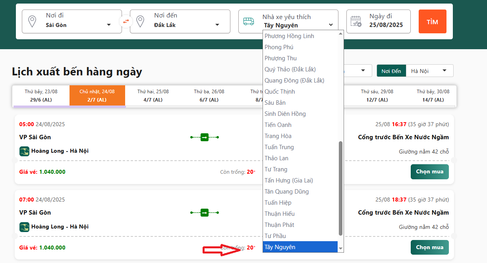Choose Tấn Hưng (Gia Lai) option
This screenshot has height=263, width=487.
point(300,180)
